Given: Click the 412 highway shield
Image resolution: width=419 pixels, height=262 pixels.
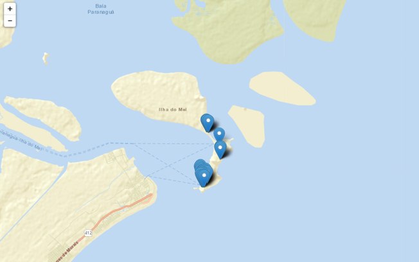Looking at the screenshot, I should pos(88,233).
